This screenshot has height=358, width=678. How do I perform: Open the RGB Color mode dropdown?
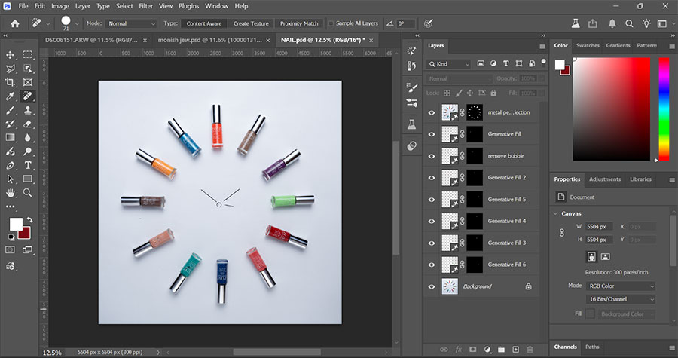[x=621, y=286]
